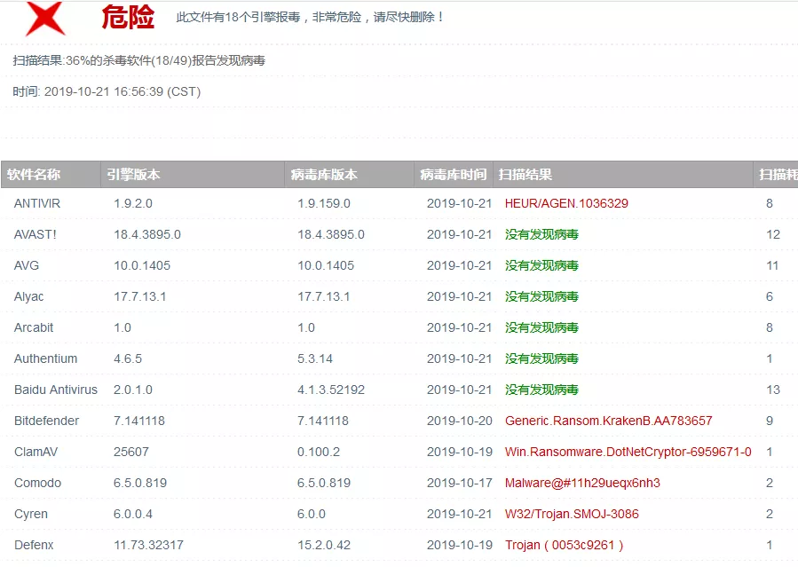The image size is (798, 567).
Task: Click ANTIVIR engine version 1.9.2.0
Action: (x=133, y=203)
